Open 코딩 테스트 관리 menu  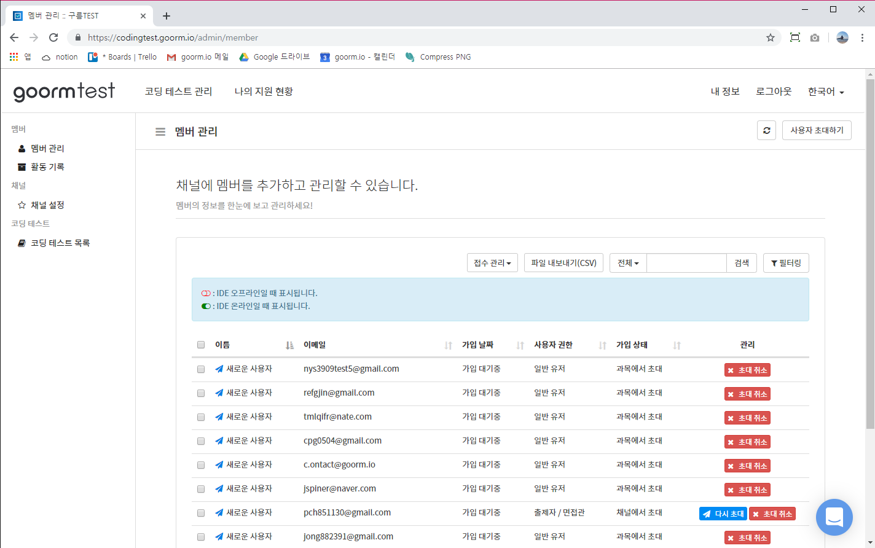178,92
